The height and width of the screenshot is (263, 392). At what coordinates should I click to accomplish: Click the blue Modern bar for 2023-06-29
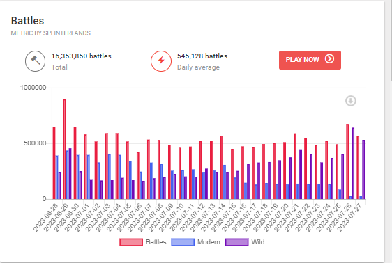[67, 175]
